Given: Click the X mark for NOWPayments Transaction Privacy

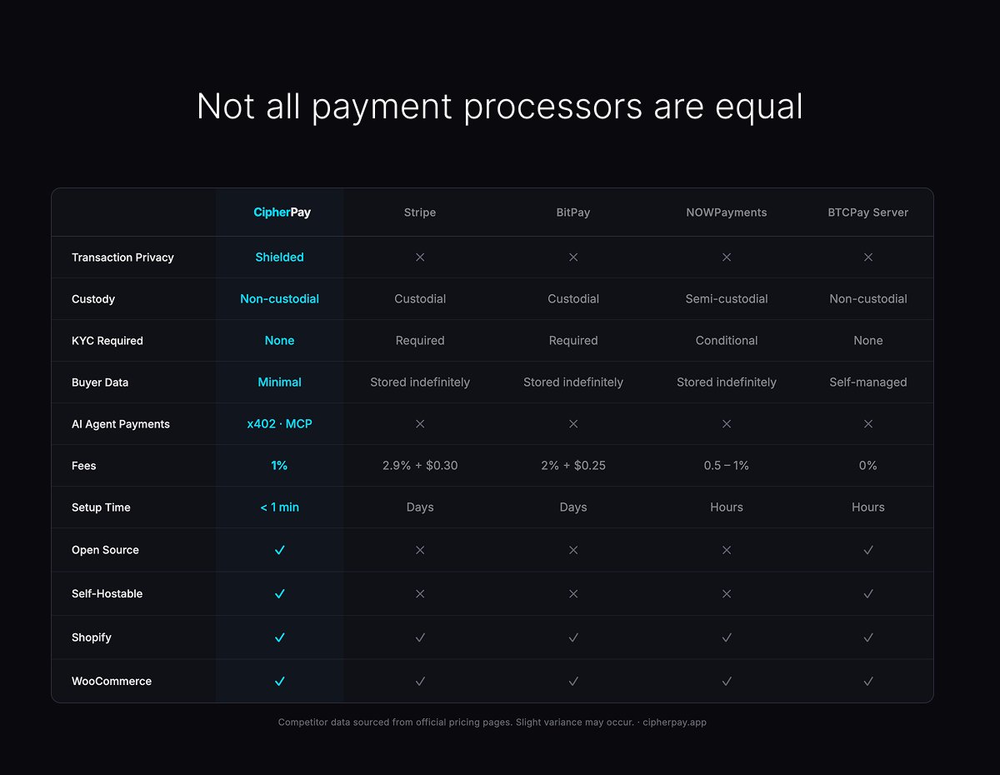Looking at the screenshot, I should (x=727, y=257).
